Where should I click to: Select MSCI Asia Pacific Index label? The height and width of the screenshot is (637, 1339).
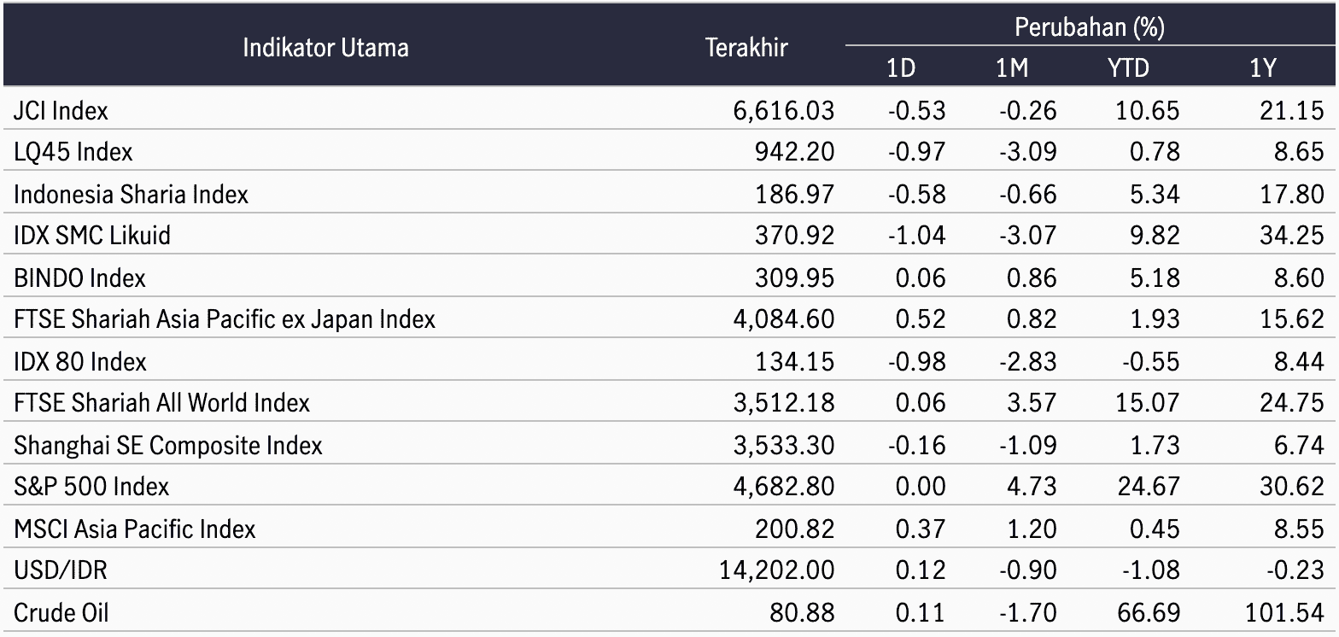point(135,529)
